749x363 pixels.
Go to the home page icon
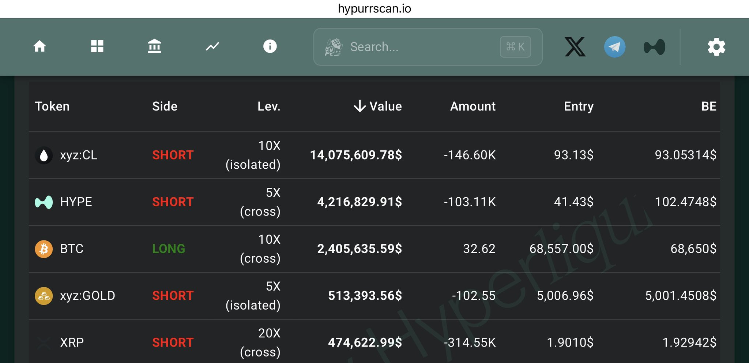coord(39,46)
